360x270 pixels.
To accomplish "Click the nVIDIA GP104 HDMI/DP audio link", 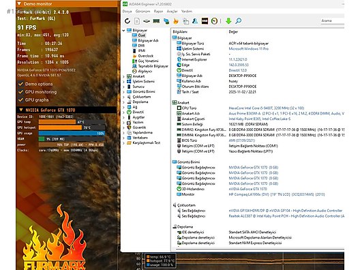I will [286, 211].
